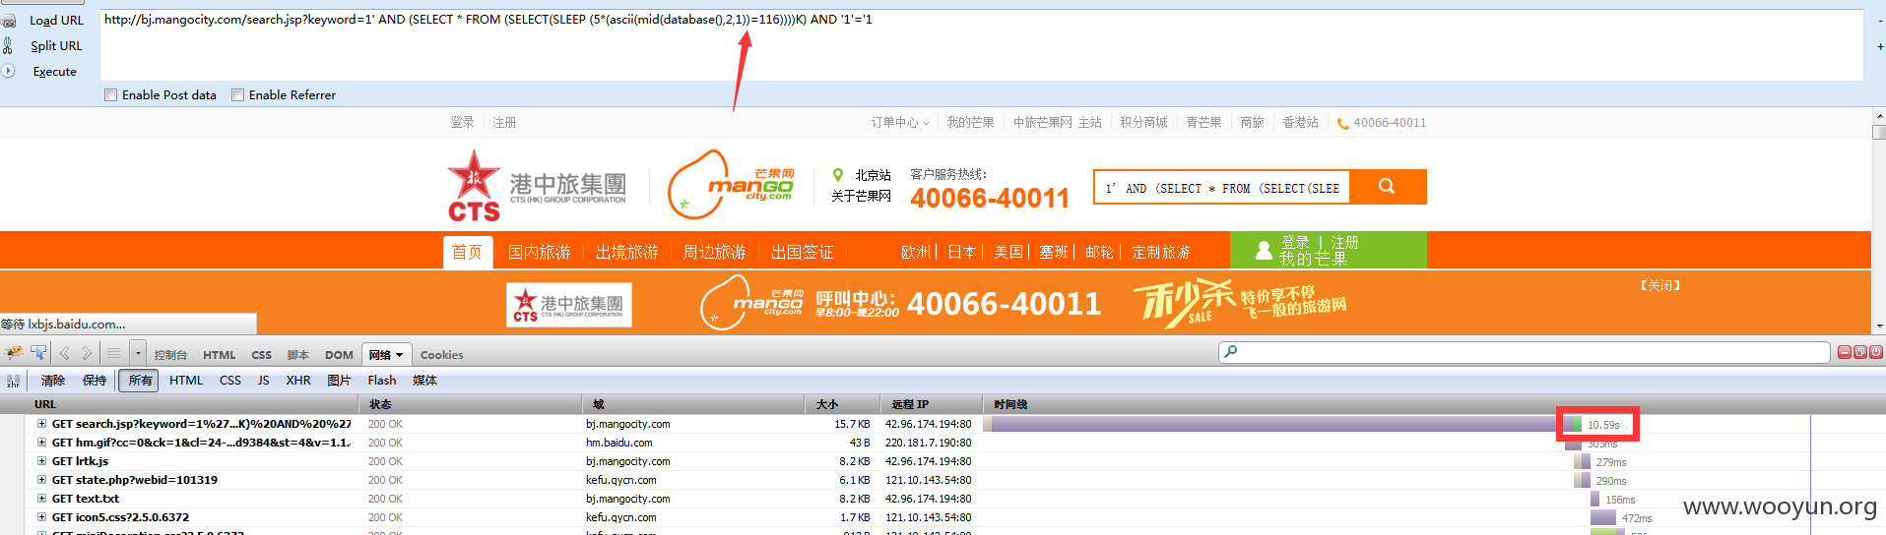The height and width of the screenshot is (535, 1886).
Task: Expand the GET state.php request row
Action: click(x=42, y=480)
